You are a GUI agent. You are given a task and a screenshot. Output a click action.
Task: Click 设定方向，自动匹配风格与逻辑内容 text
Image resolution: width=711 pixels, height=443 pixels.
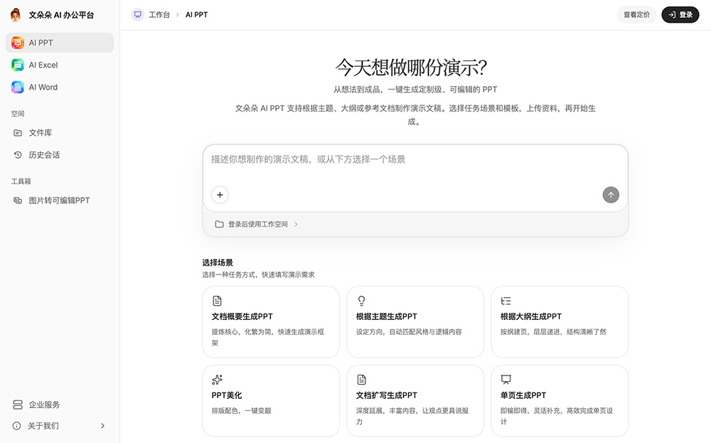pyautogui.click(x=409, y=332)
